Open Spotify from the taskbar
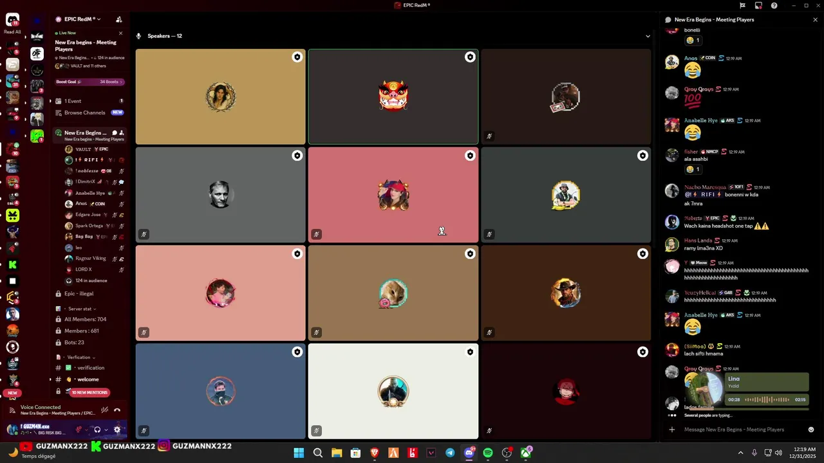This screenshot has width=824, height=463. point(488,453)
